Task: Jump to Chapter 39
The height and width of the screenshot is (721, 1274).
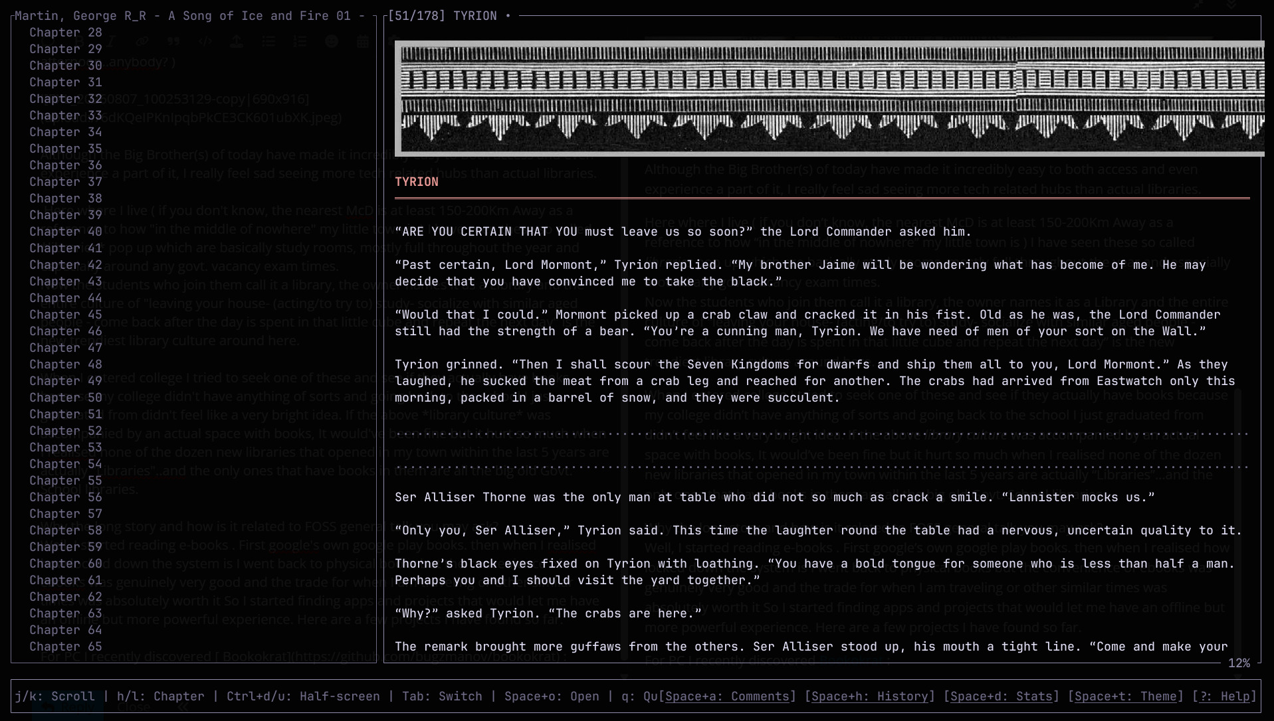Action: 66,215
